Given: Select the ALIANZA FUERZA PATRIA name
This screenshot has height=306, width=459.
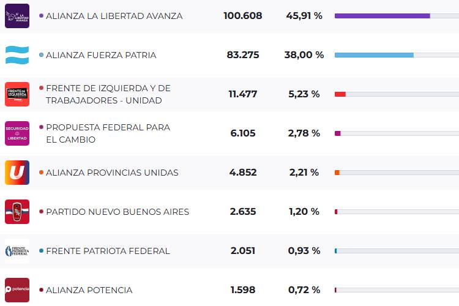Looking at the screenshot, I should pyautogui.click(x=101, y=55).
